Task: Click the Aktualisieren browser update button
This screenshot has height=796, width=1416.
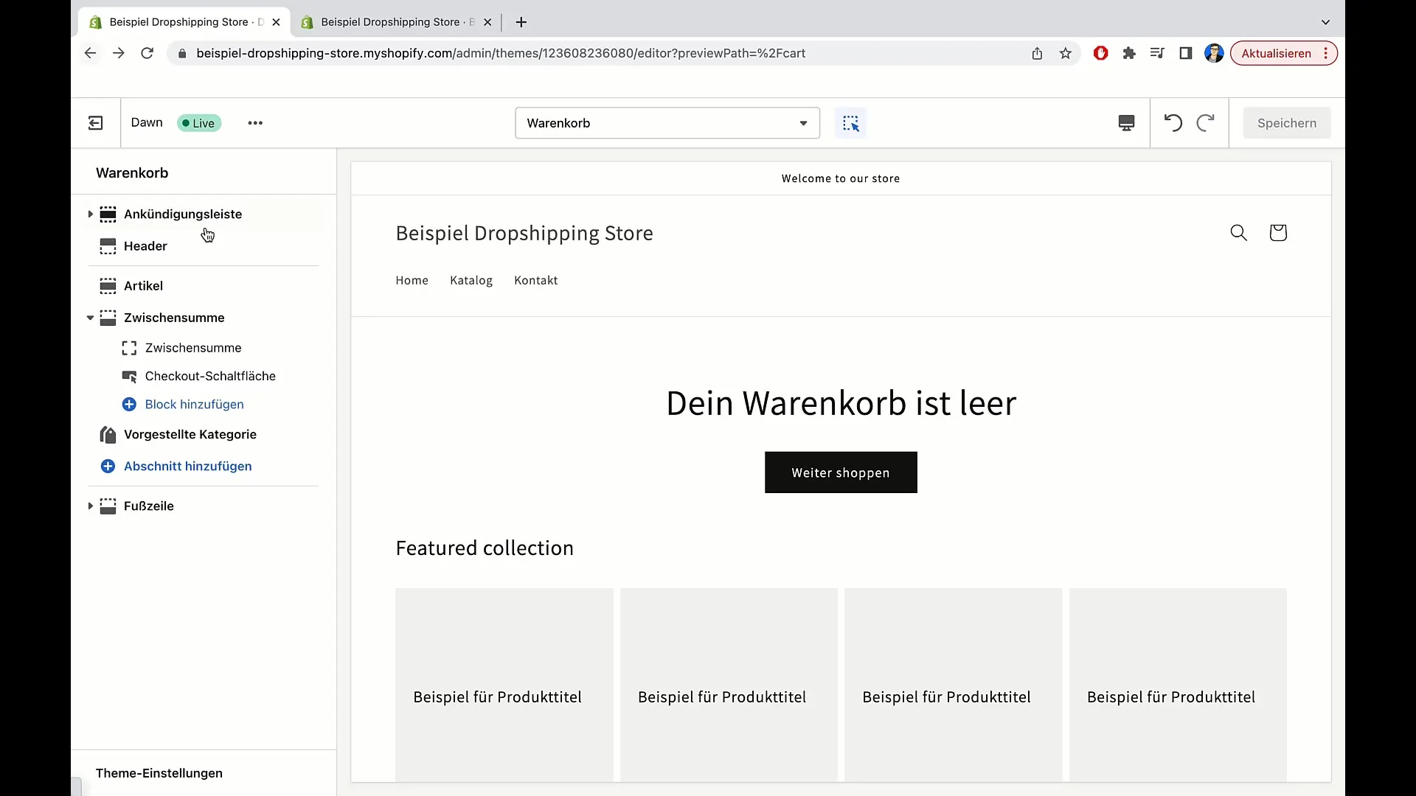Action: [x=1283, y=53]
